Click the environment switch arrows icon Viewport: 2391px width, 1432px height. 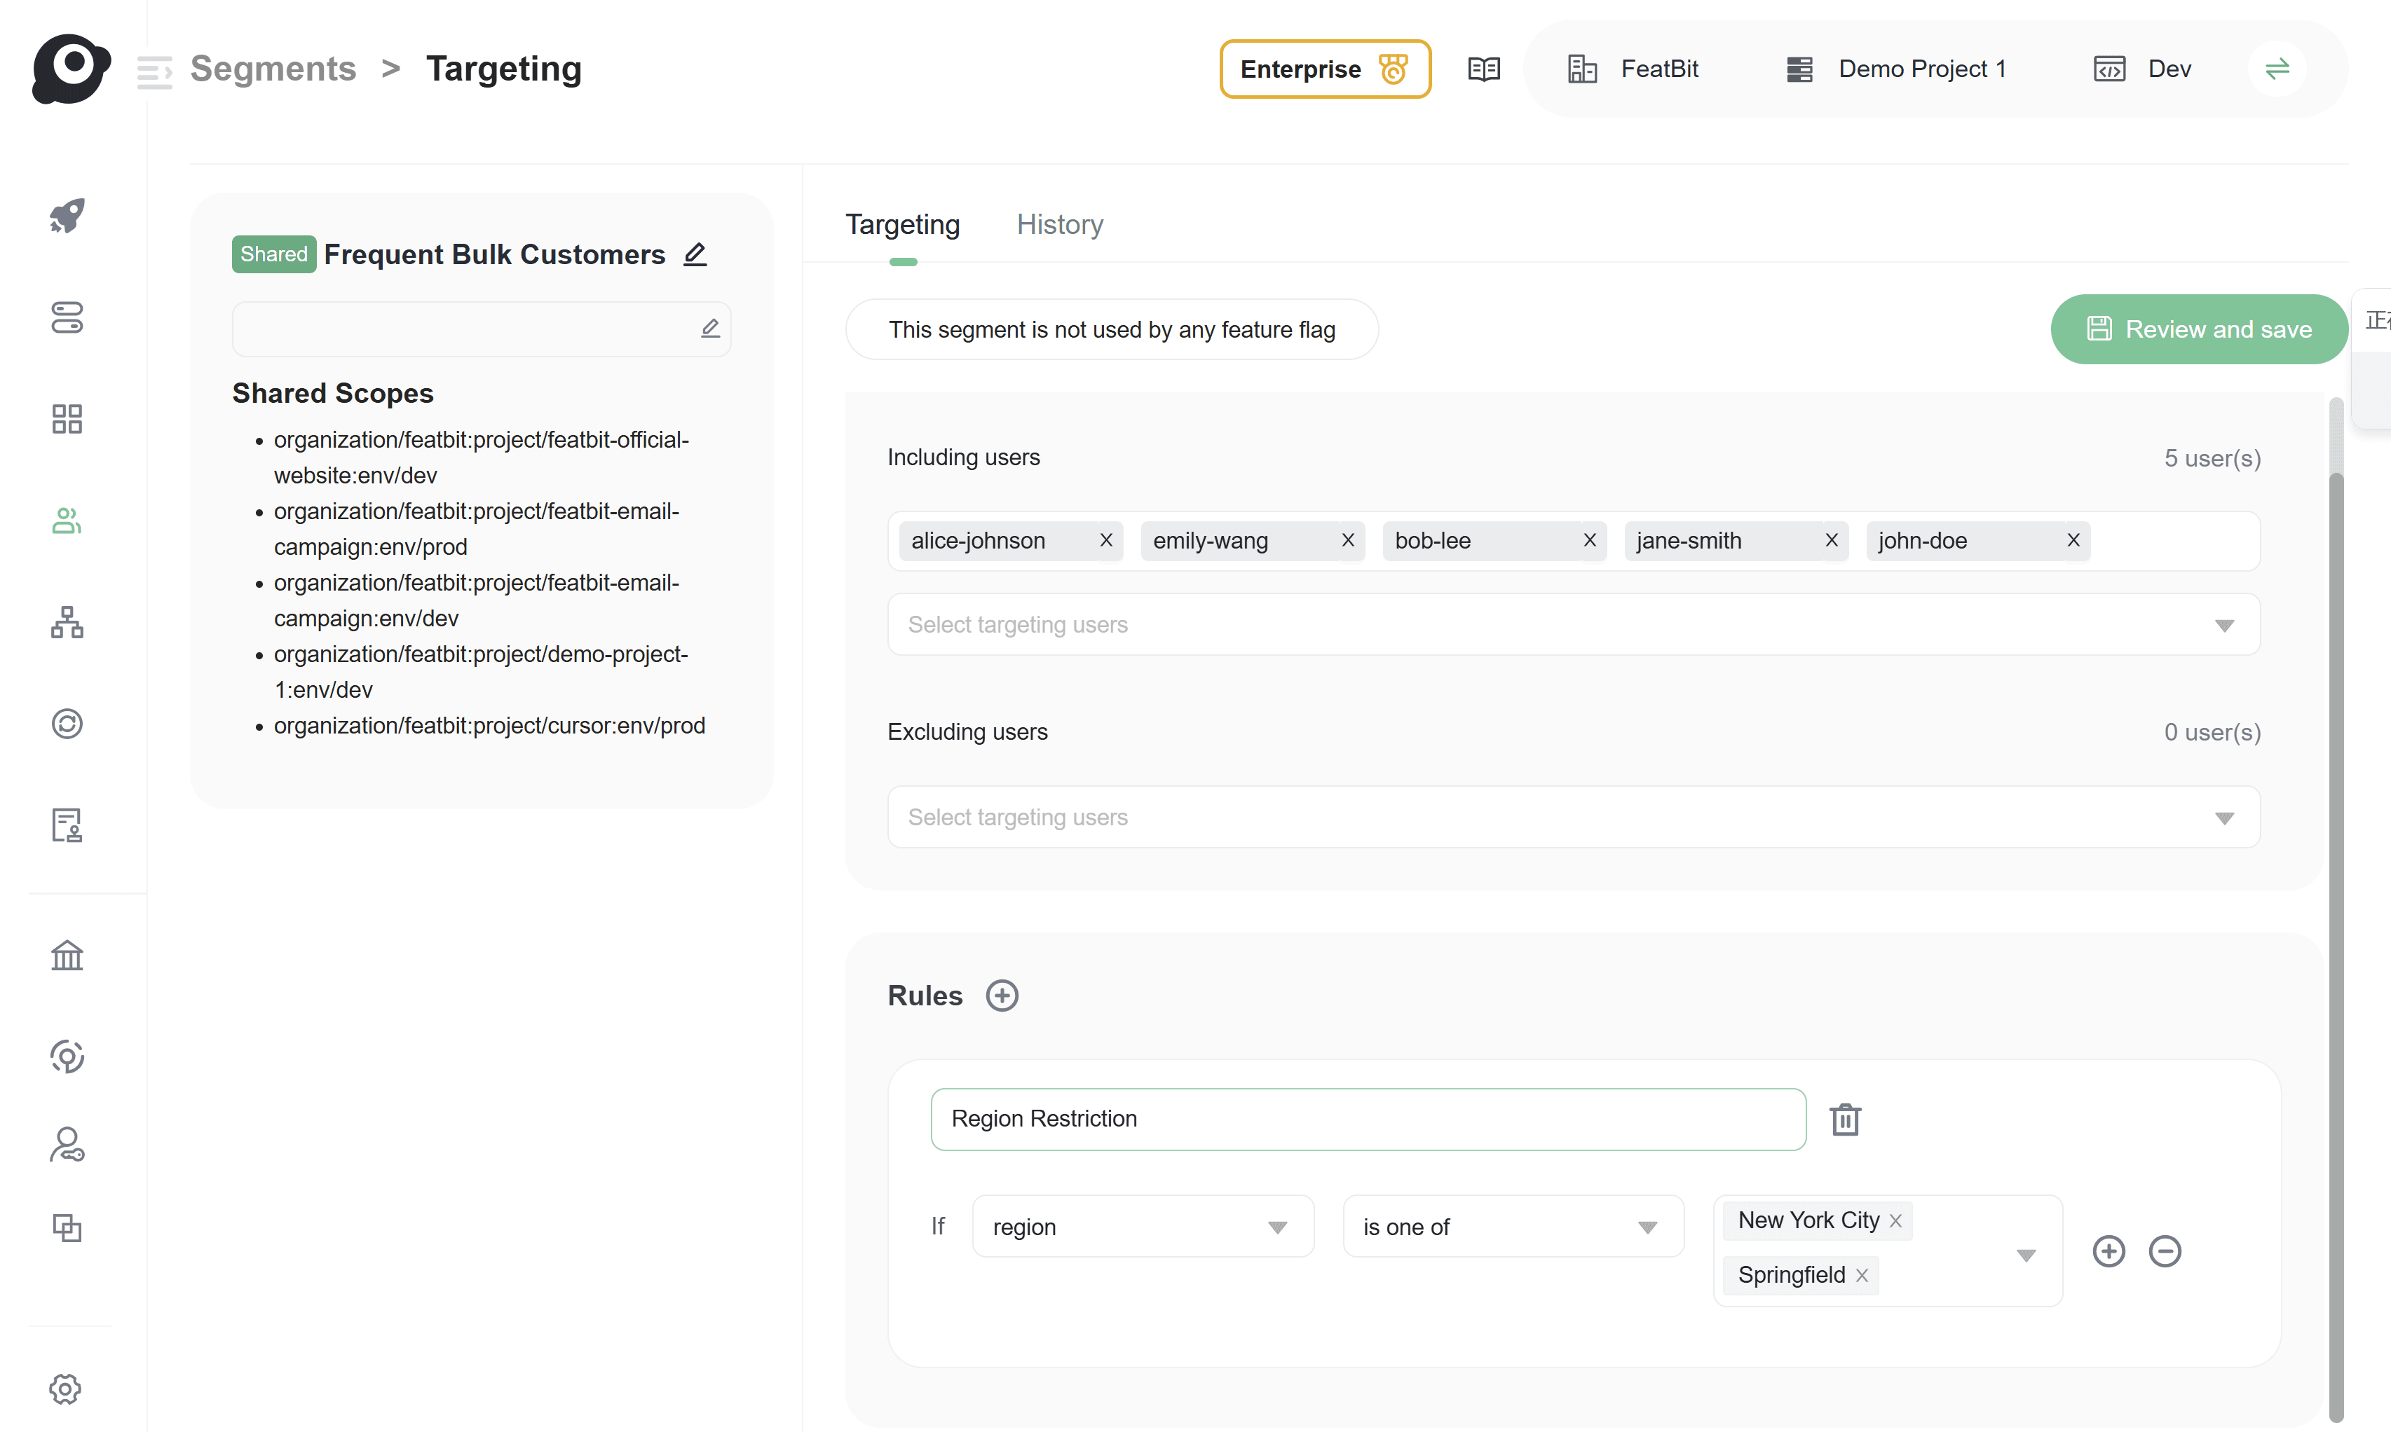2277,69
